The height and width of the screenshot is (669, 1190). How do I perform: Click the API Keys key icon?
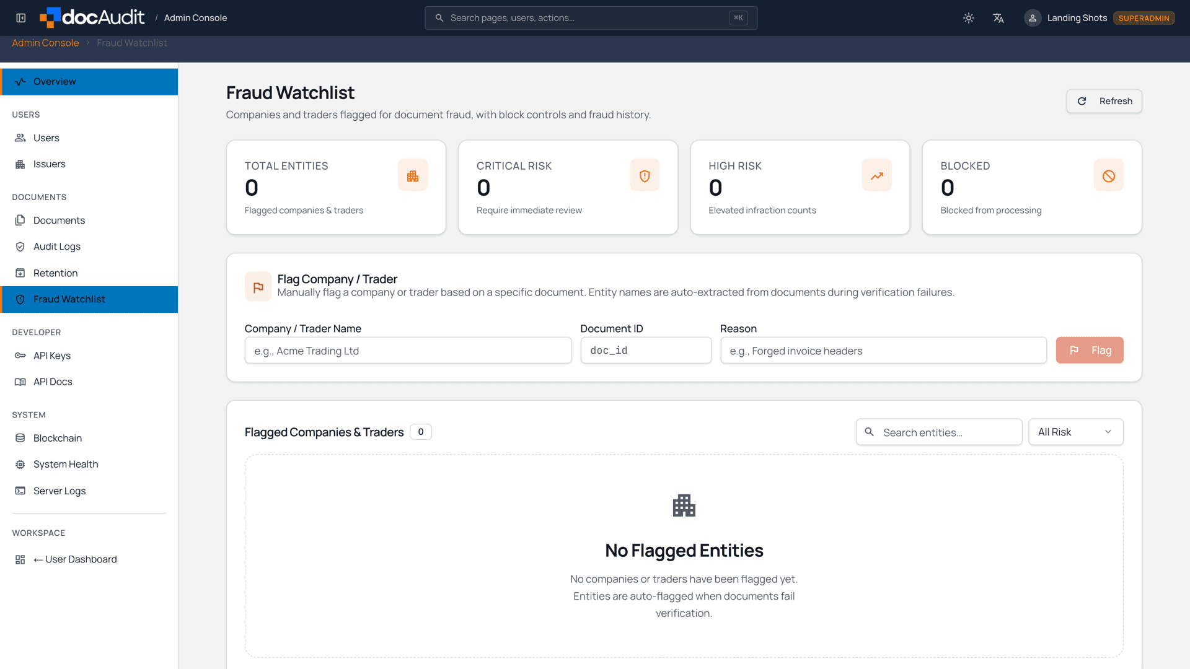pos(20,356)
